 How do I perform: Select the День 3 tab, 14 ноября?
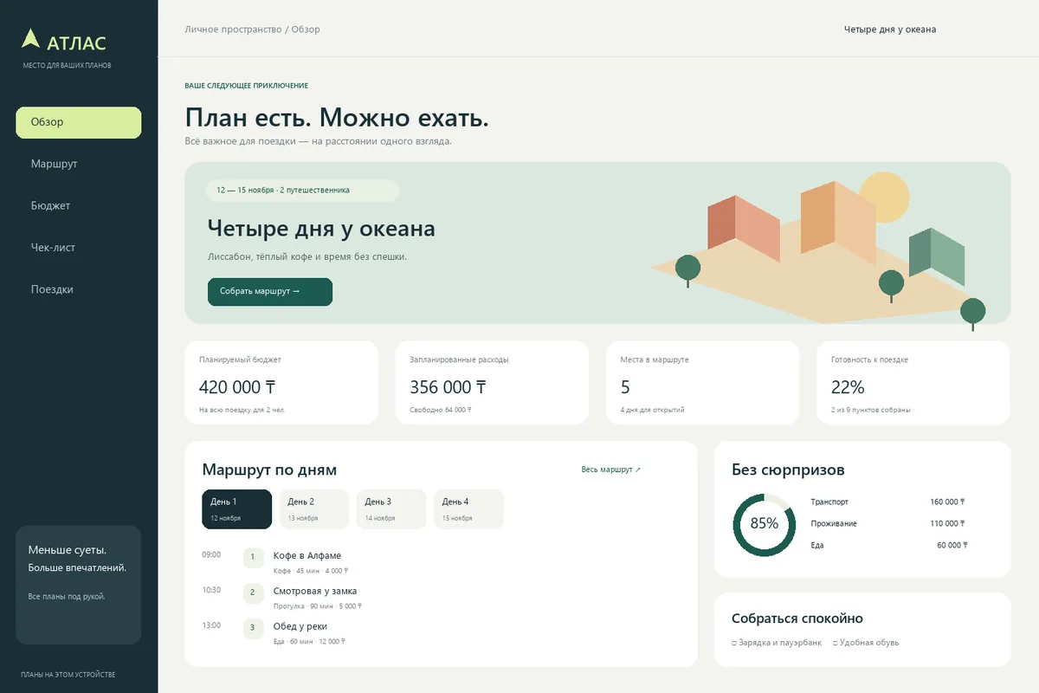coord(391,509)
